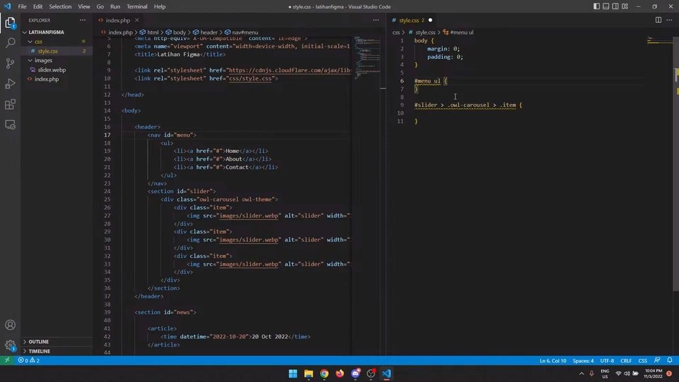The height and width of the screenshot is (382, 679).
Task: Open the Explorer view in activity bar
Action: coord(10,23)
